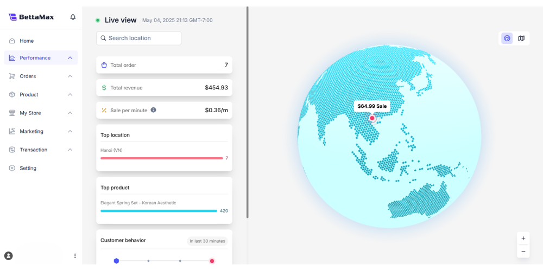Click the $64.99 Sale tooltip label
Viewport: 543px width, 271px height.
pyautogui.click(x=372, y=106)
